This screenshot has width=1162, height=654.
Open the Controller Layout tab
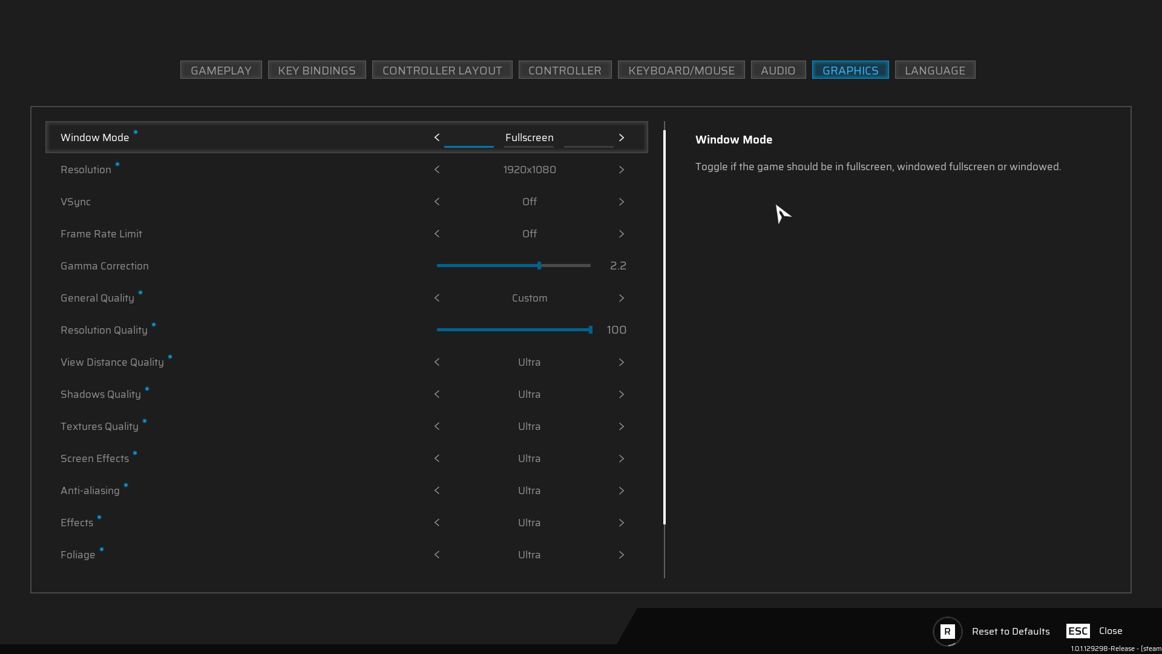point(442,70)
